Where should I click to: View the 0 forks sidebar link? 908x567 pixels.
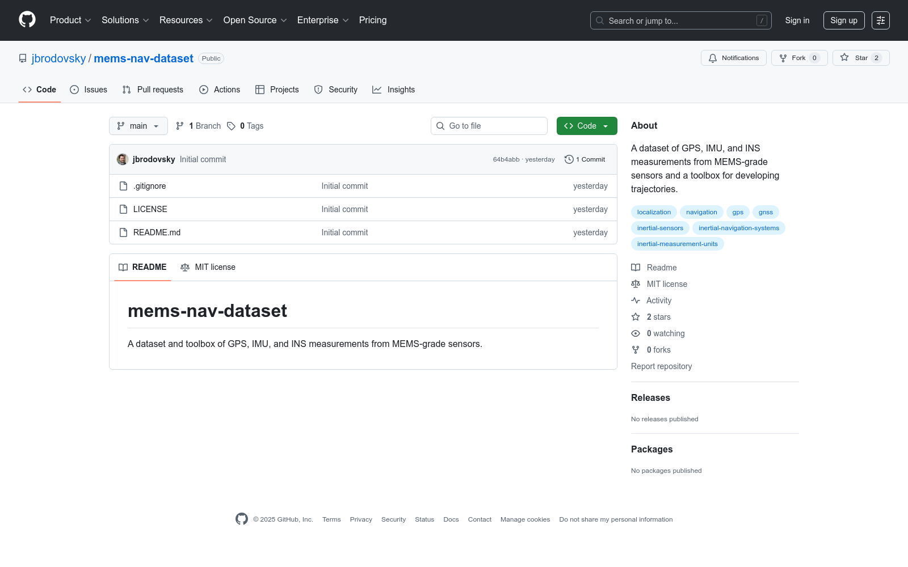[x=651, y=350]
